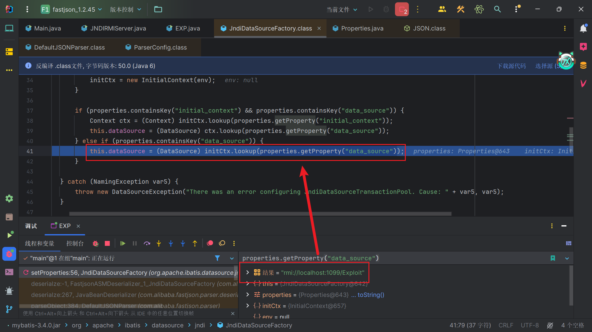Click Step Over debugger button
592x332 pixels.
(147, 243)
